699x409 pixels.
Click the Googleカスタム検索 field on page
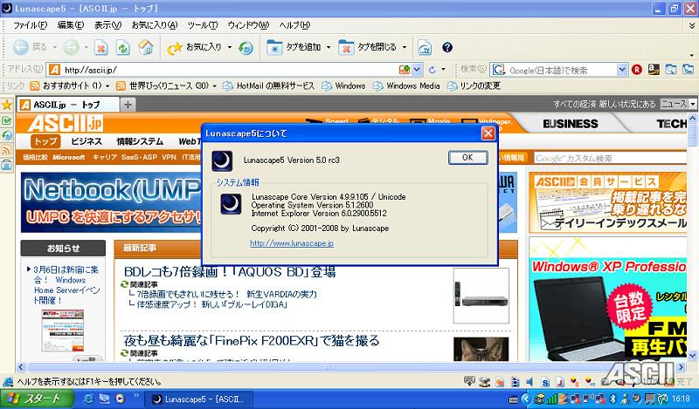(610, 159)
